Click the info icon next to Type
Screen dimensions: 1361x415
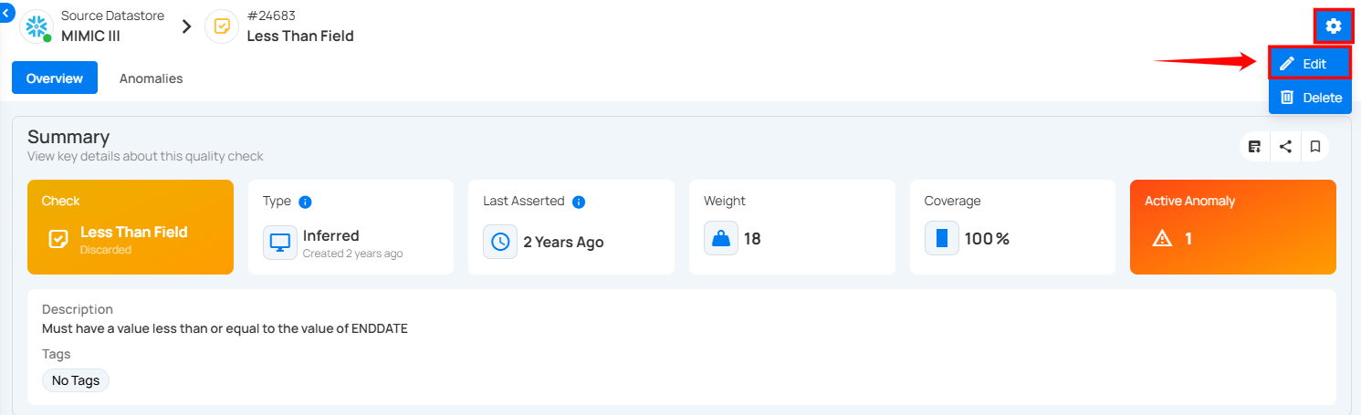306,202
